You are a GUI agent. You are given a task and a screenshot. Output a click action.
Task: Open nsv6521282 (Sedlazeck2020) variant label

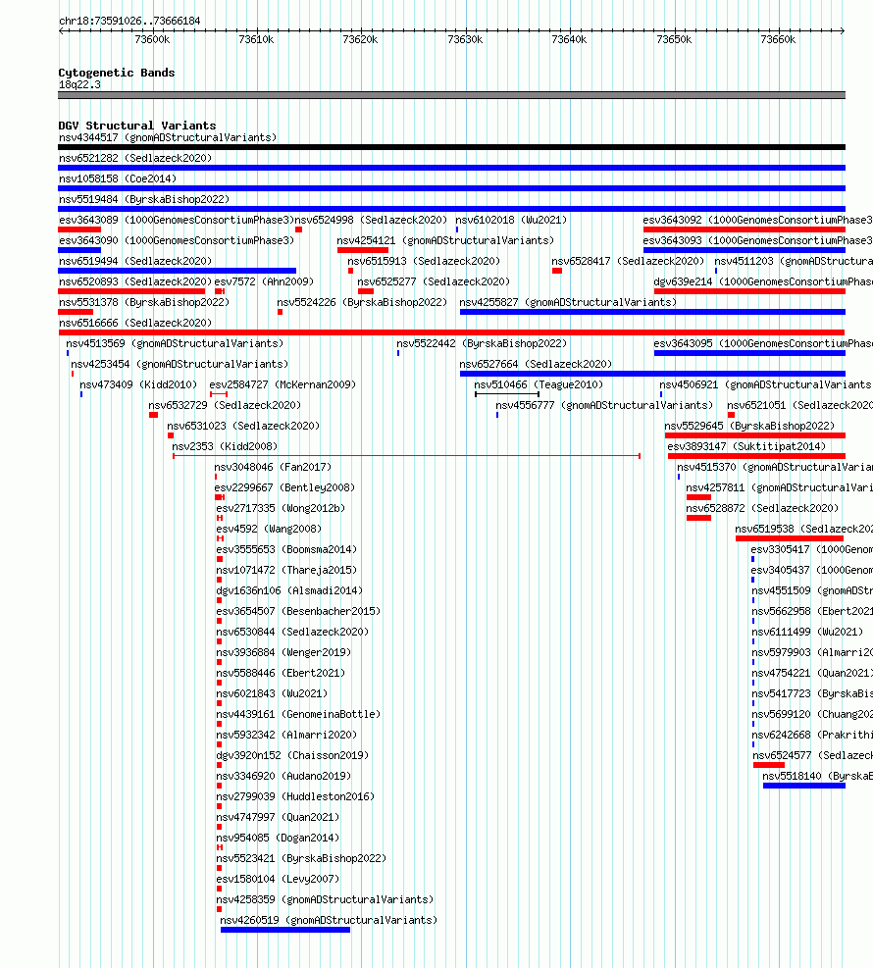[x=135, y=158]
